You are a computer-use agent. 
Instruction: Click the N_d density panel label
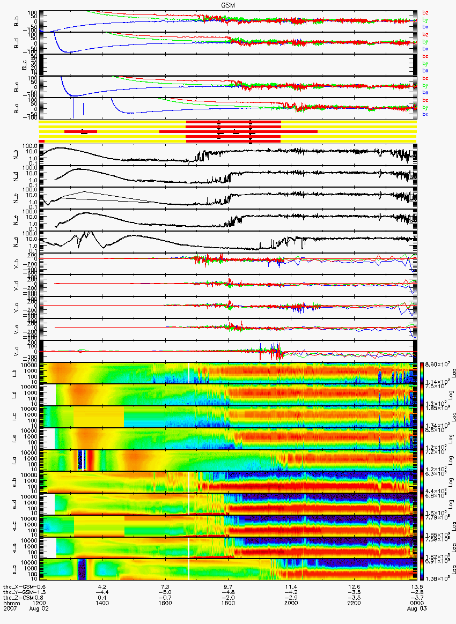pos(16,177)
